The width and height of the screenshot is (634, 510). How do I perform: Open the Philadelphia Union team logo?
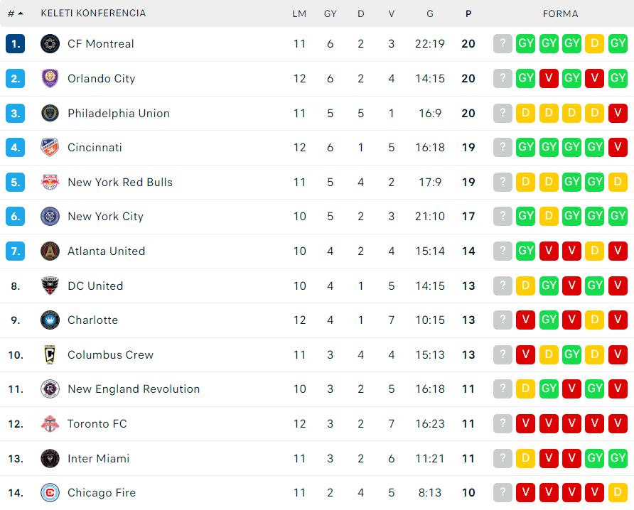point(50,113)
